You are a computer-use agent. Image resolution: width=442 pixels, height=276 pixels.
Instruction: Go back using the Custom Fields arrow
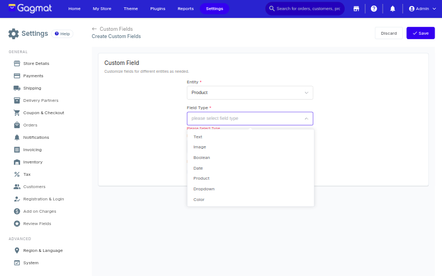pos(94,29)
